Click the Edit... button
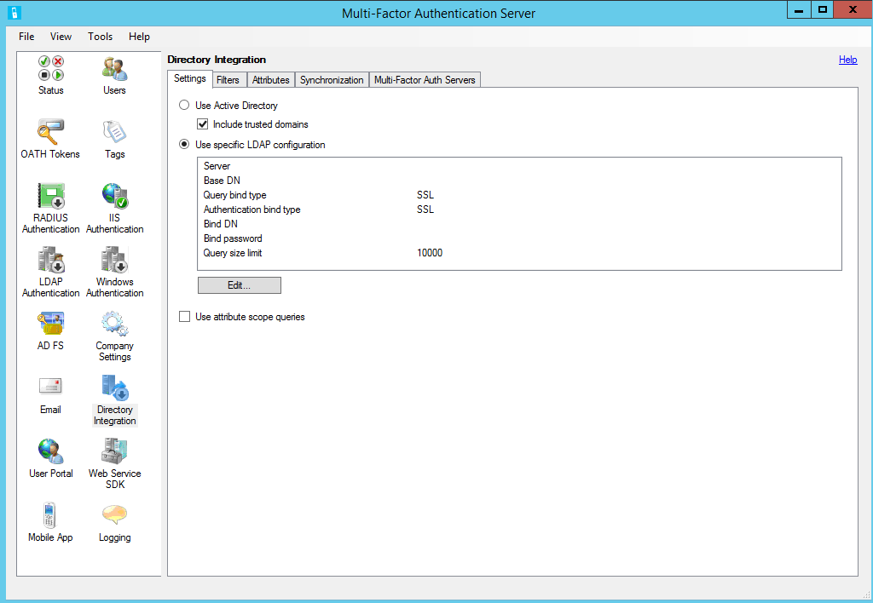Screen dimensions: 873x603 (x=240, y=285)
